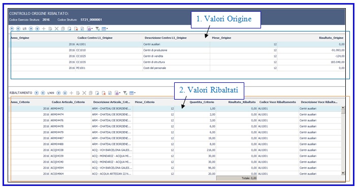Select ARM04476 article code cell
Screen dimensions: 357x188
(71, 120)
